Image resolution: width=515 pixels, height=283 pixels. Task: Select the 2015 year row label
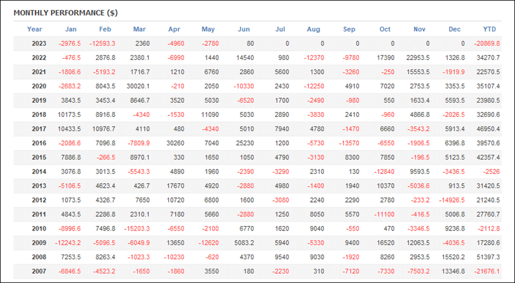coord(39,157)
